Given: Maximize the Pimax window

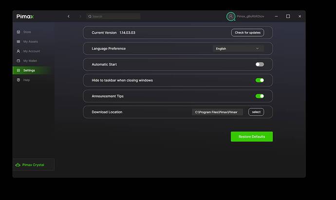Looking at the screenshot, I should [x=288, y=16].
